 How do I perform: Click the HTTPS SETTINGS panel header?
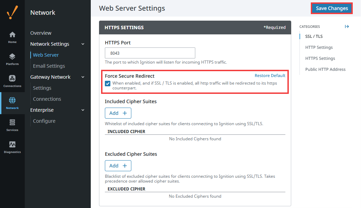(195, 28)
